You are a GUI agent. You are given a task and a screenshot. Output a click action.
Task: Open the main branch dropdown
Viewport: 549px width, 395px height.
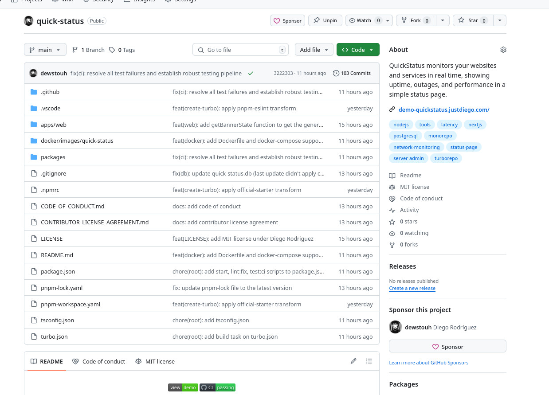point(45,50)
